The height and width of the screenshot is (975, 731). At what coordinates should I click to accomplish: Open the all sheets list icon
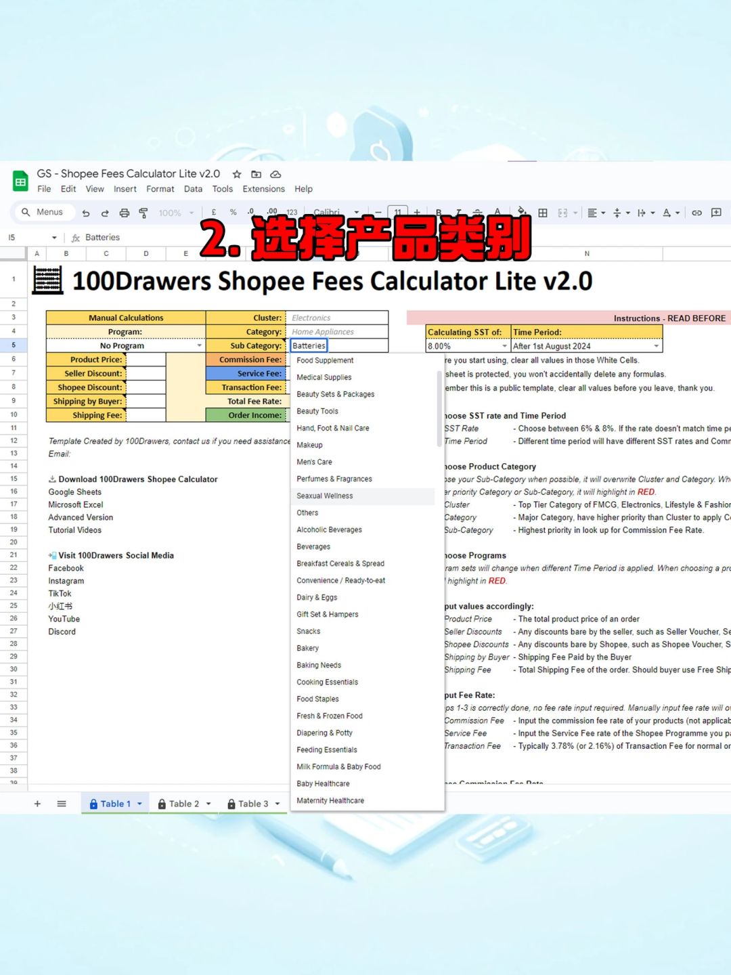coord(62,804)
